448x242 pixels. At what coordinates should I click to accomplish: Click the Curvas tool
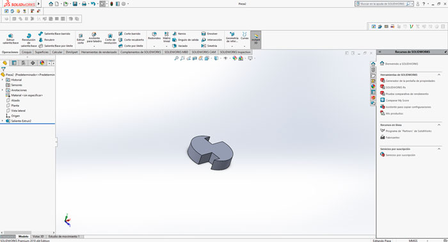(244, 36)
